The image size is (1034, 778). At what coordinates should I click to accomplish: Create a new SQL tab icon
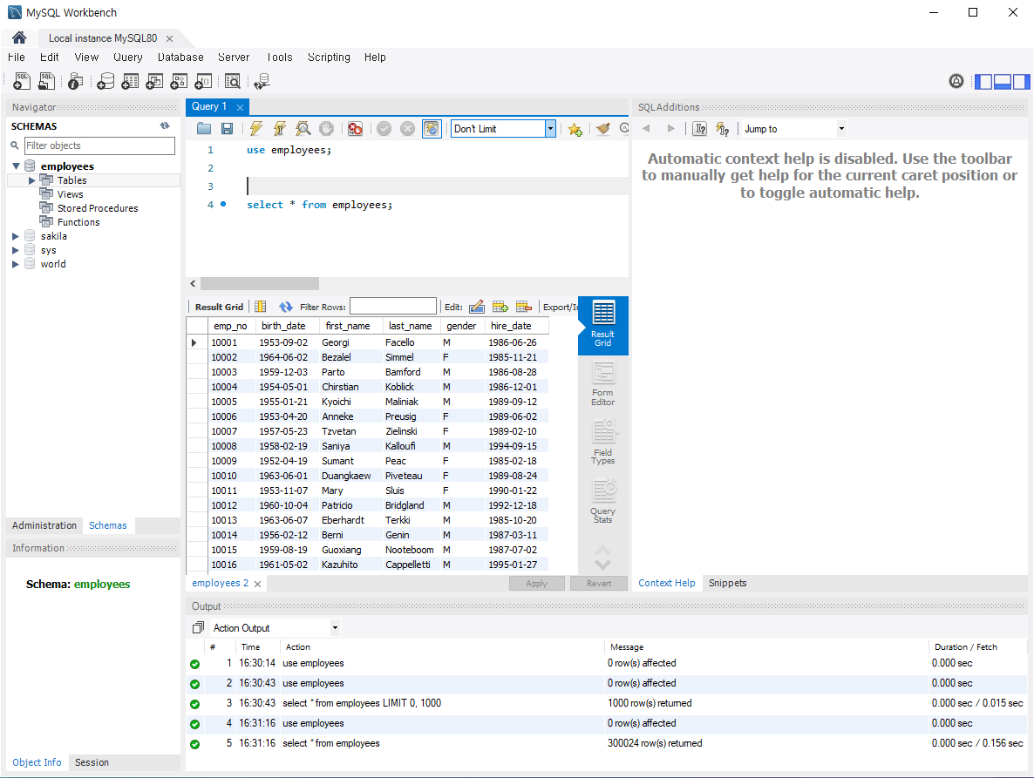click(22, 81)
